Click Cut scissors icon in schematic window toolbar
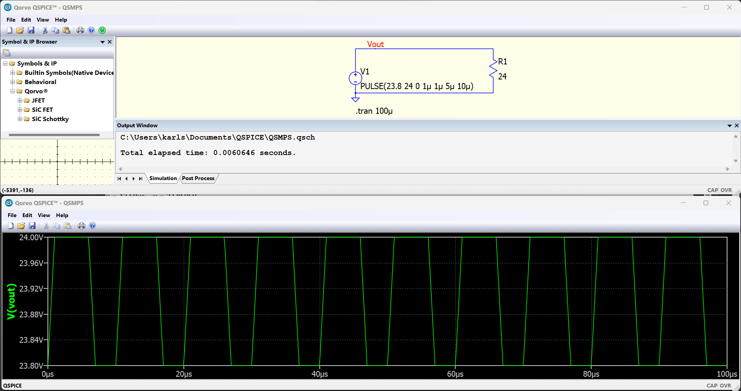This screenshot has height=391, width=741. (x=45, y=30)
